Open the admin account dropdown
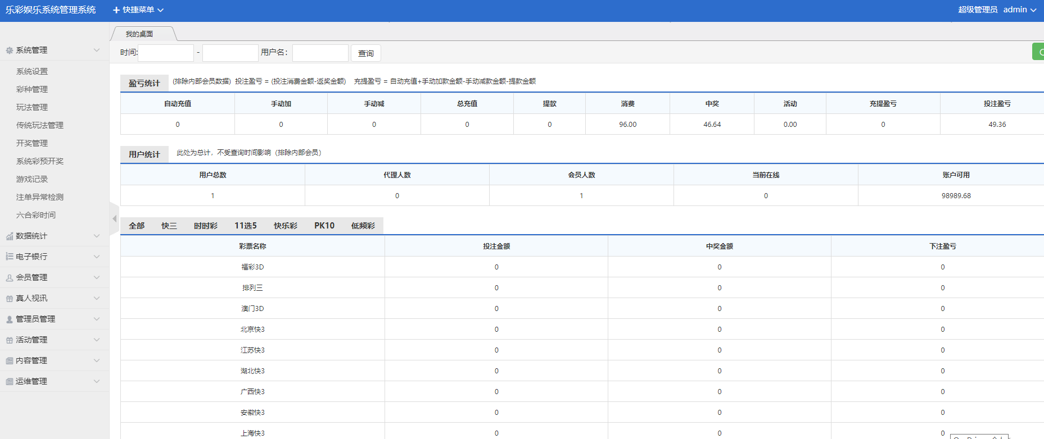The width and height of the screenshot is (1044, 439). (x=1019, y=10)
